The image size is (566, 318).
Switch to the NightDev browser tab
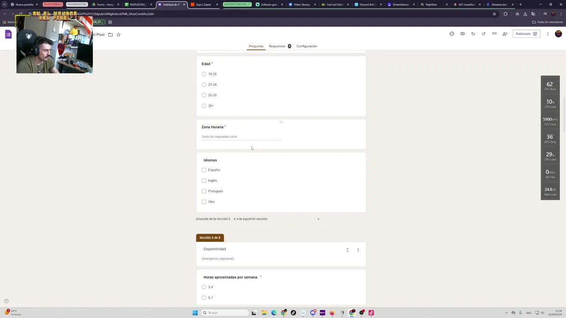[x=433, y=4]
